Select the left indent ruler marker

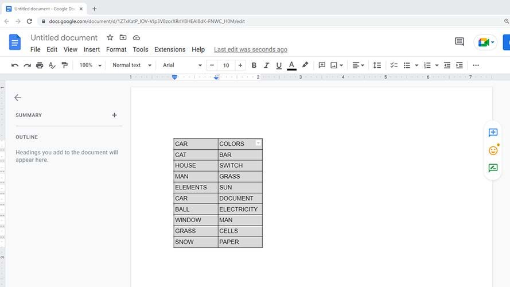[x=174, y=77]
